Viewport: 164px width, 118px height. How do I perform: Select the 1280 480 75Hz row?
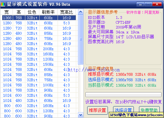[39, 39]
